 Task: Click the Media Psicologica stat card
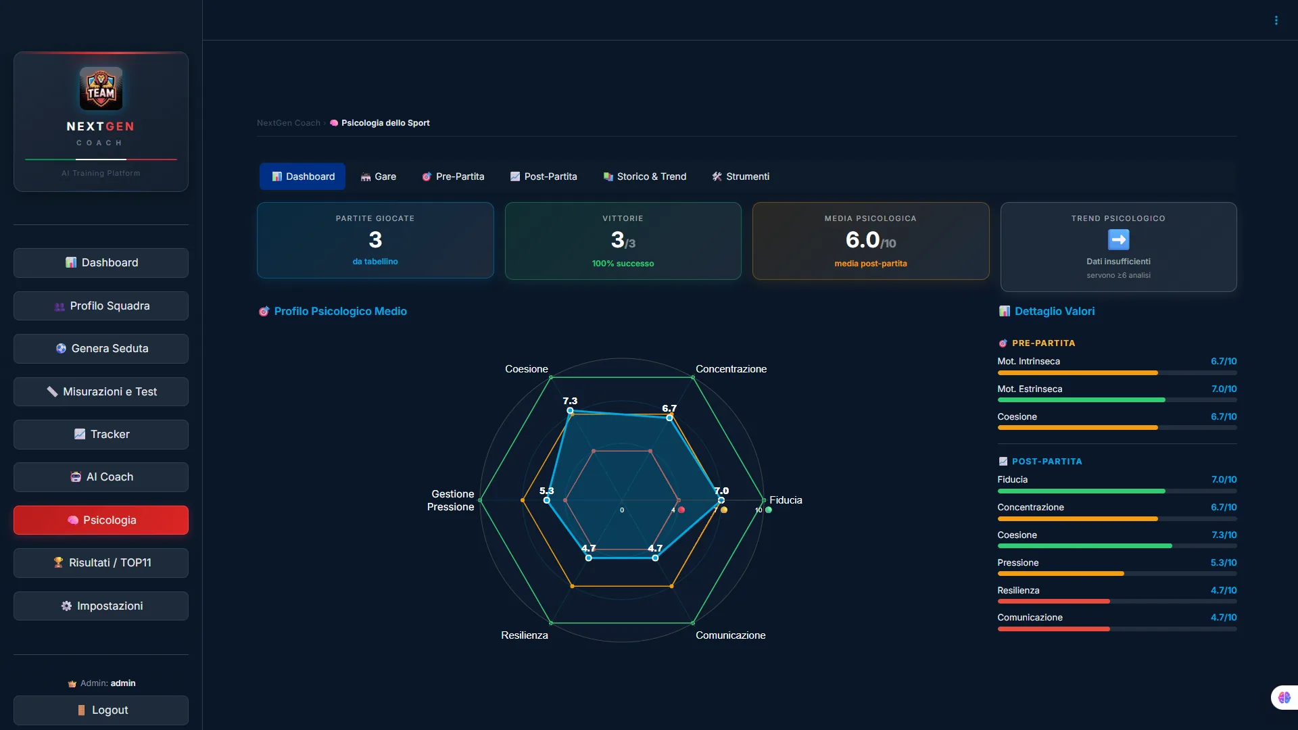pyautogui.click(x=871, y=241)
